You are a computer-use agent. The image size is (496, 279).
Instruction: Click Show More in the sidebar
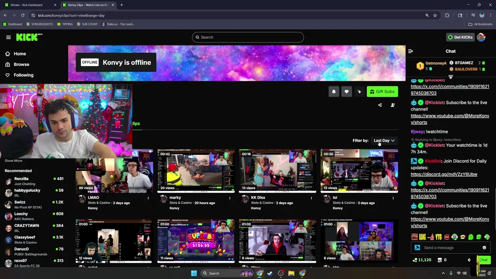[x=14, y=161]
